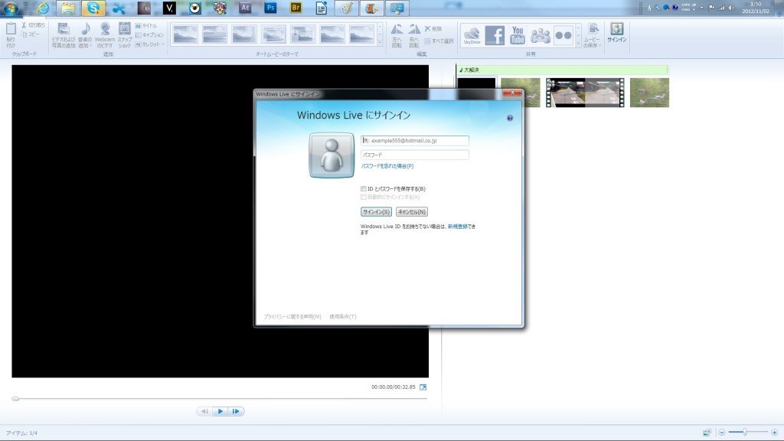Click the system tray clock
This screenshot has height=441, width=784.
click(756, 8)
